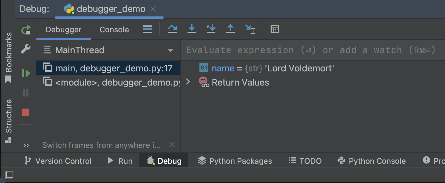Open Evaluate Expression with the calculator icon
This screenshot has height=183, width=445.
tap(275, 29)
